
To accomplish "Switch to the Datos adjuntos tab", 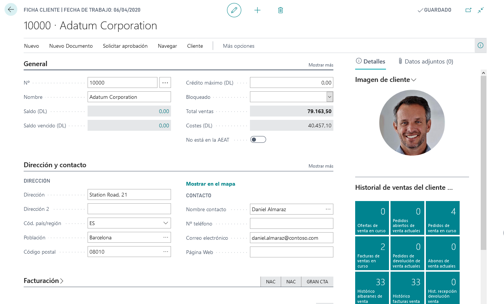I will [x=426, y=61].
